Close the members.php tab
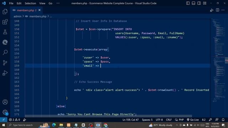The width and height of the screenshot is (228, 128). tap(40, 10)
